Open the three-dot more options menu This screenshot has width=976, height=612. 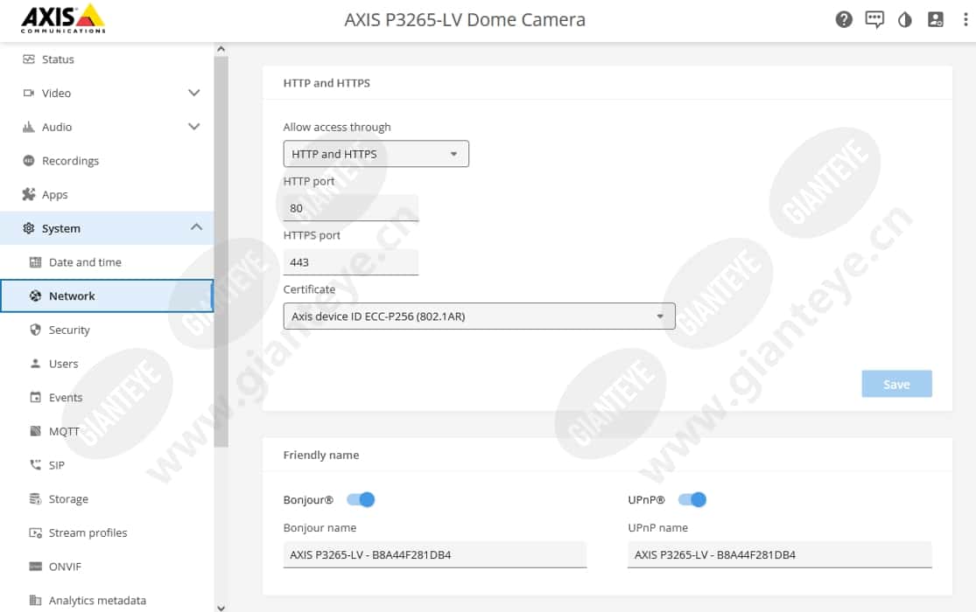point(965,19)
